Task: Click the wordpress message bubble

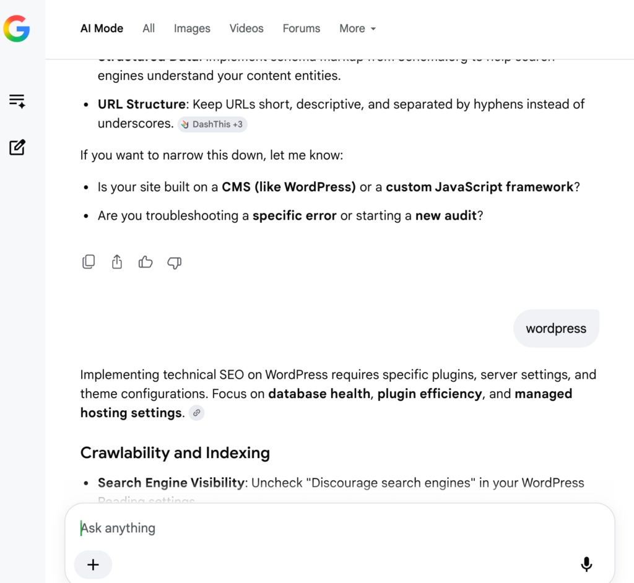Action: (x=556, y=328)
